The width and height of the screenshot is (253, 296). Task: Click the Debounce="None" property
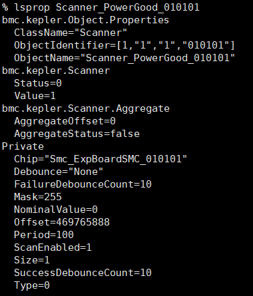coord(59,172)
